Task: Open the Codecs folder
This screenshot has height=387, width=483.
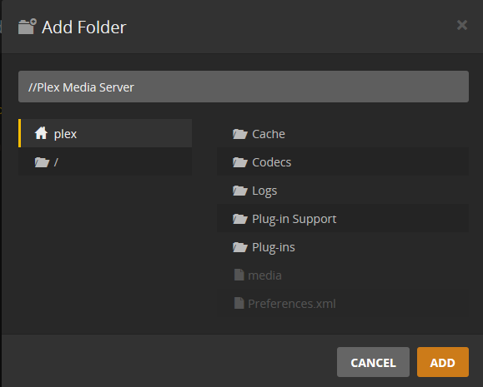Action: click(343, 162)
